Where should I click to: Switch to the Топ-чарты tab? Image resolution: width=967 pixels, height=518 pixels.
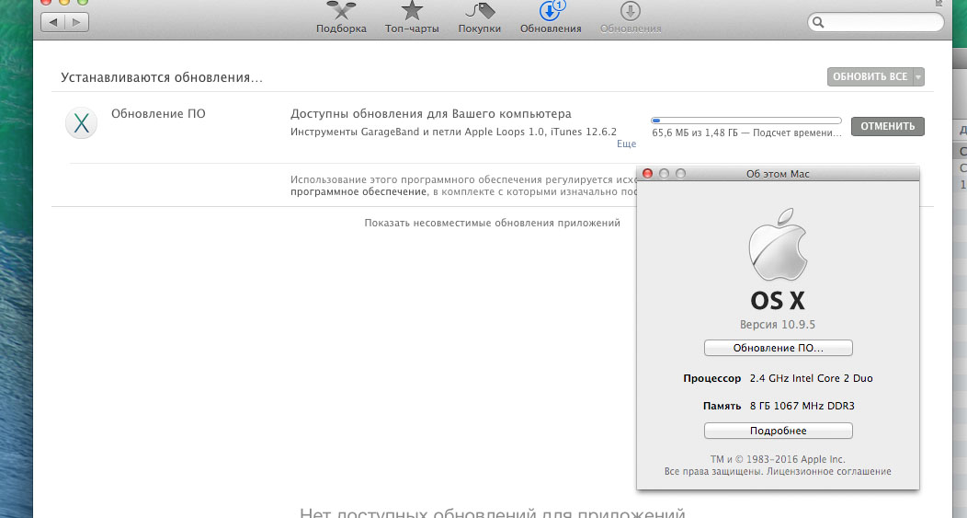coord(412,17)
